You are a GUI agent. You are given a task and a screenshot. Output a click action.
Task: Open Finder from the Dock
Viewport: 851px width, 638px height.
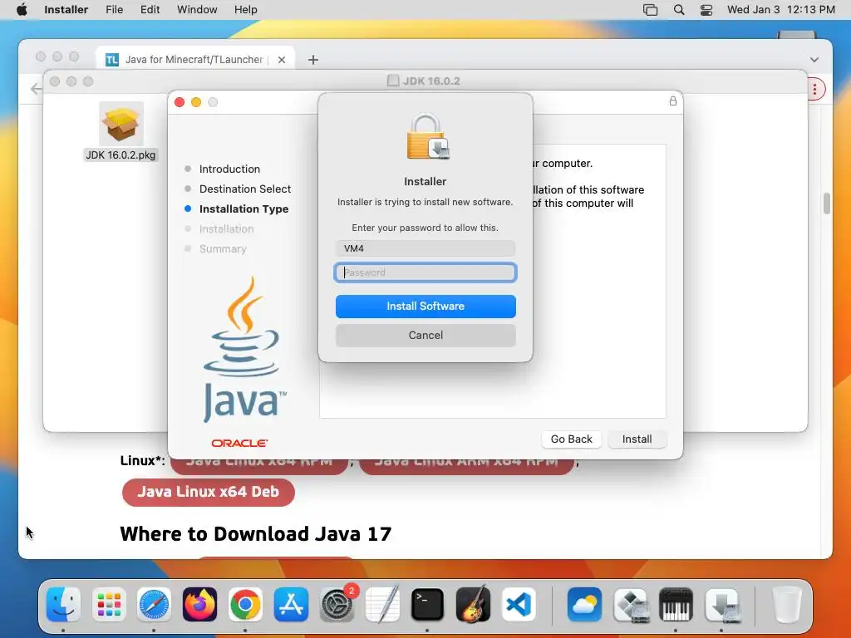click(x=63, y=604)
